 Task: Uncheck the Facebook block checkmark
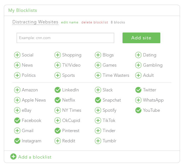[17, 121]
